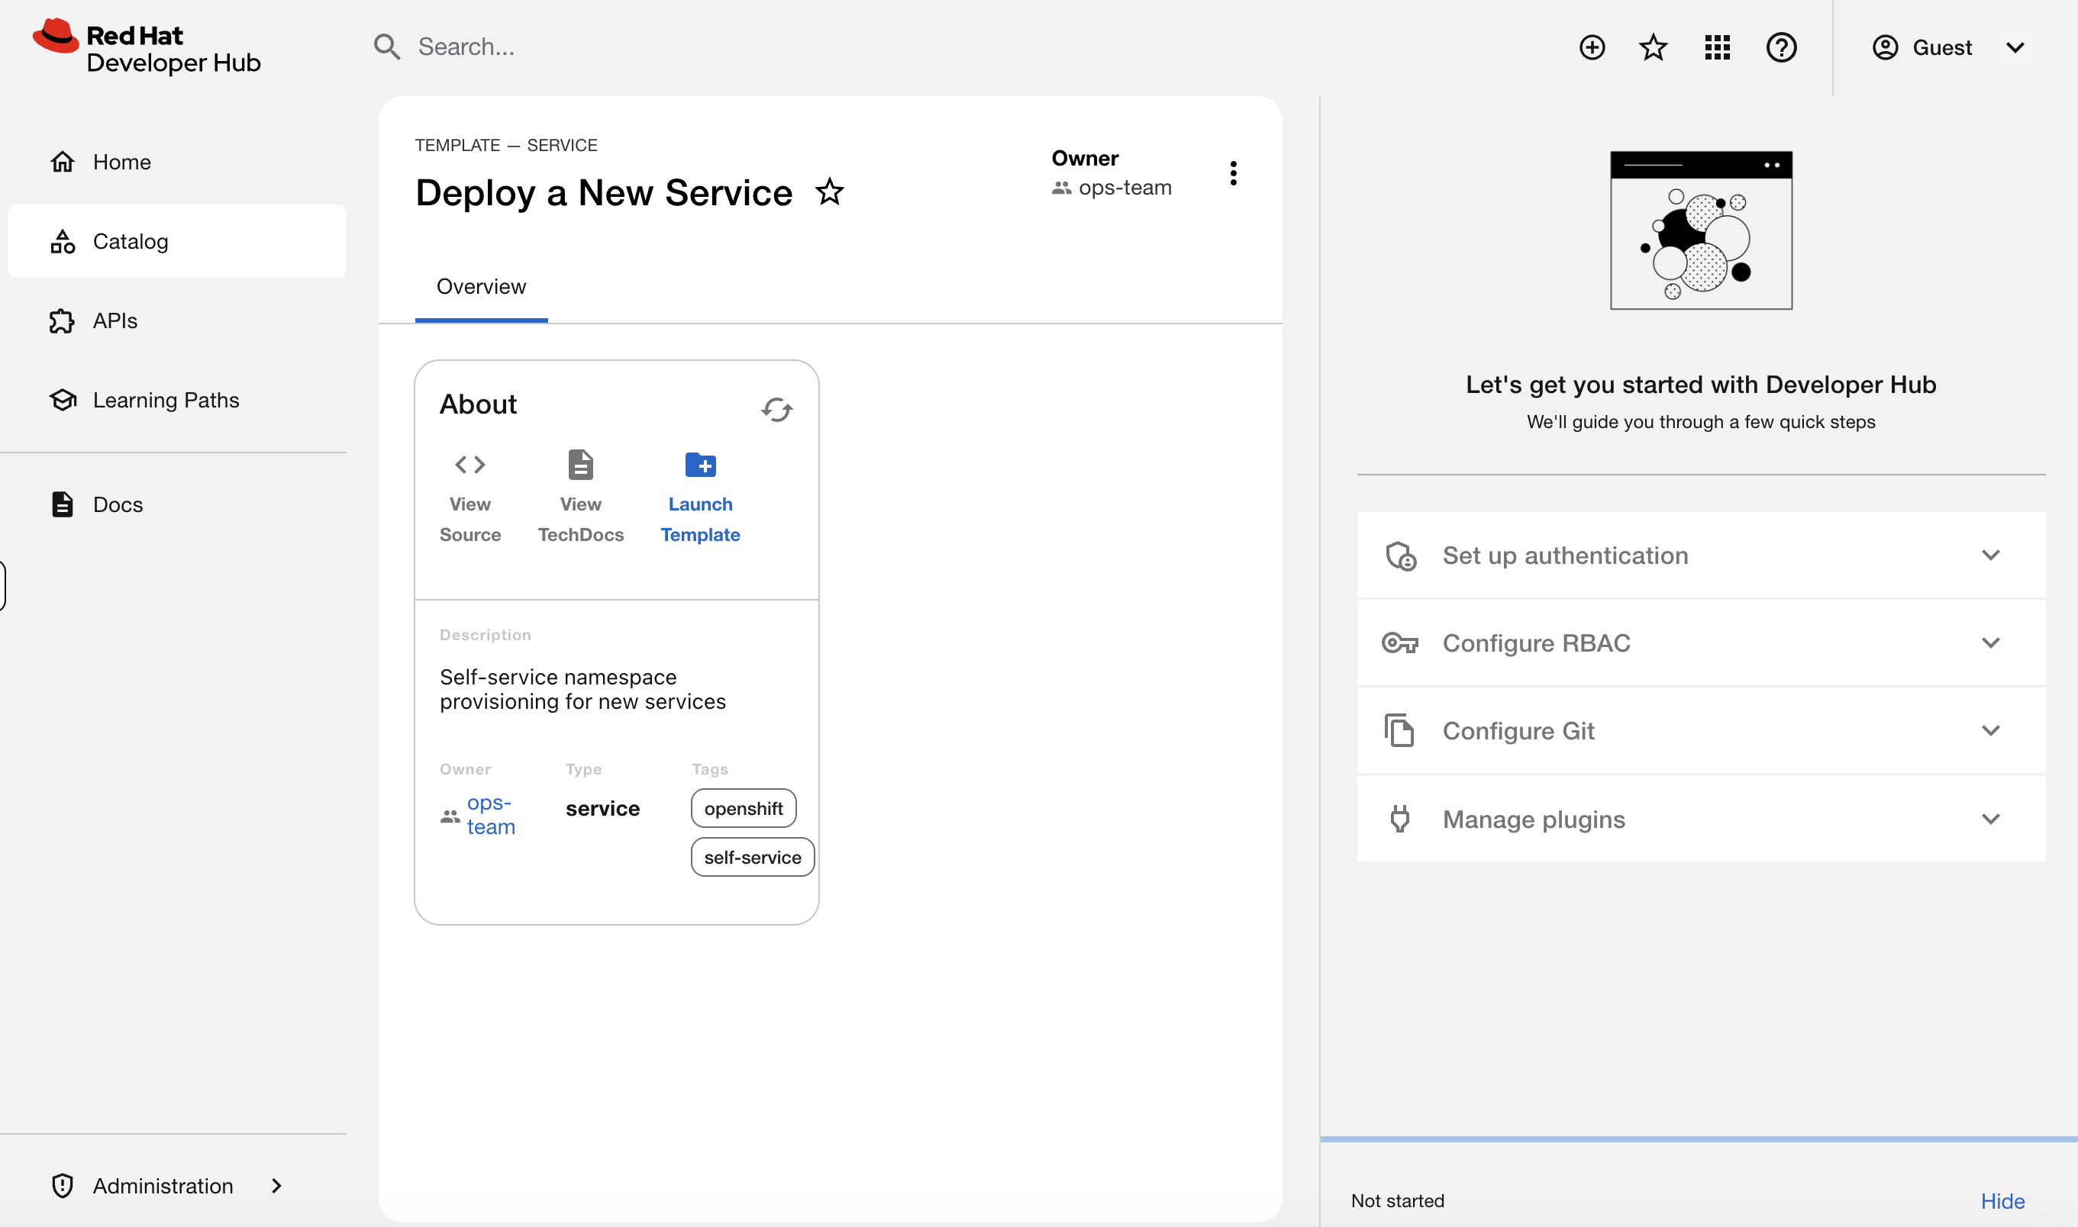Click the Administration shield icon
Image resolution: width=2078 pixels, height=1227 pixels.
pyautogui.click(x=62, y=1185)
